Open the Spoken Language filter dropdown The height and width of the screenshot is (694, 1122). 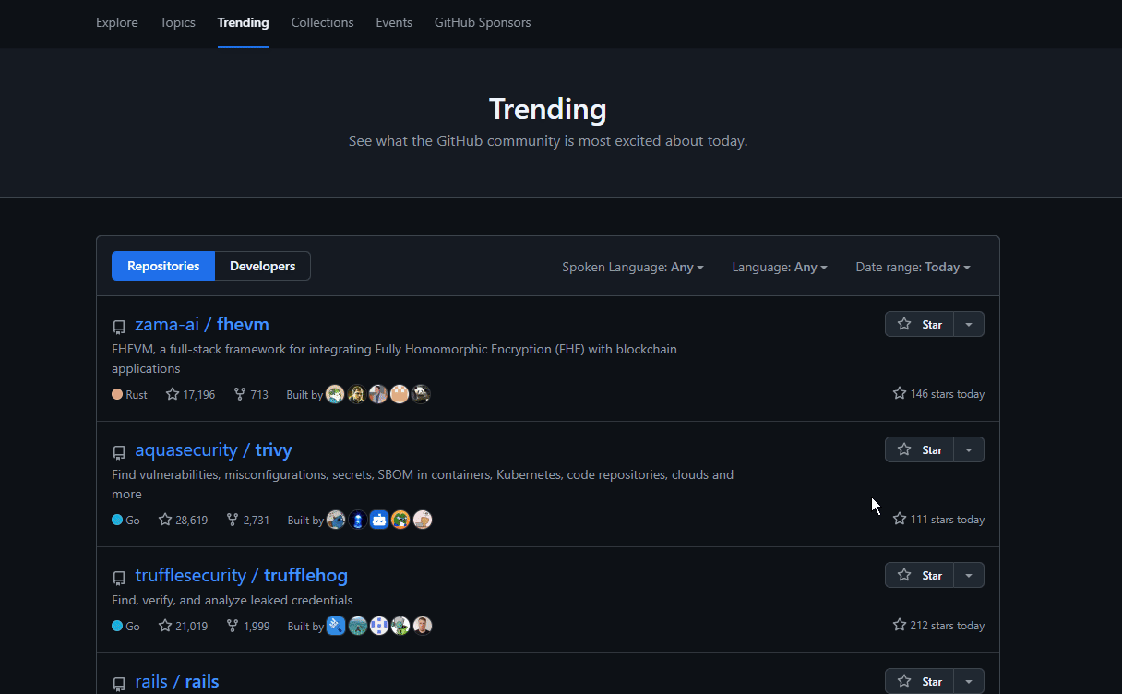point(633,267)
